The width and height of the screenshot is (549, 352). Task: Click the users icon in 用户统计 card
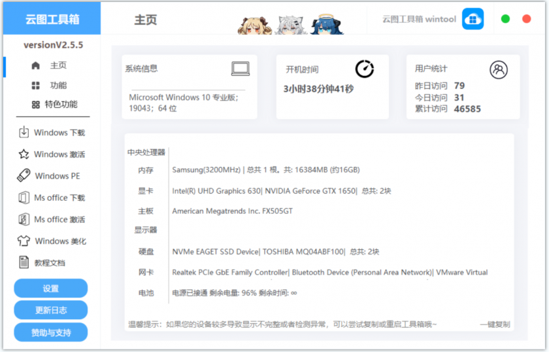[499, 70]
